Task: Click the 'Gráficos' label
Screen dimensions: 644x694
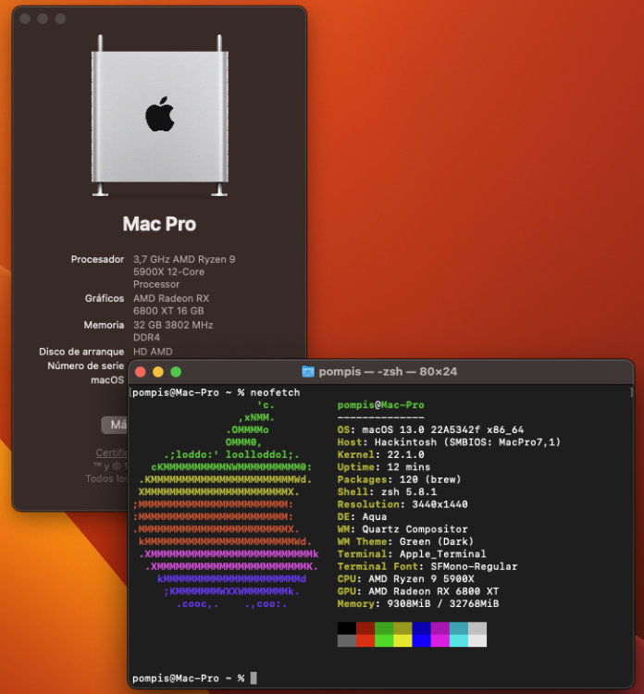Action: [105, 298]
